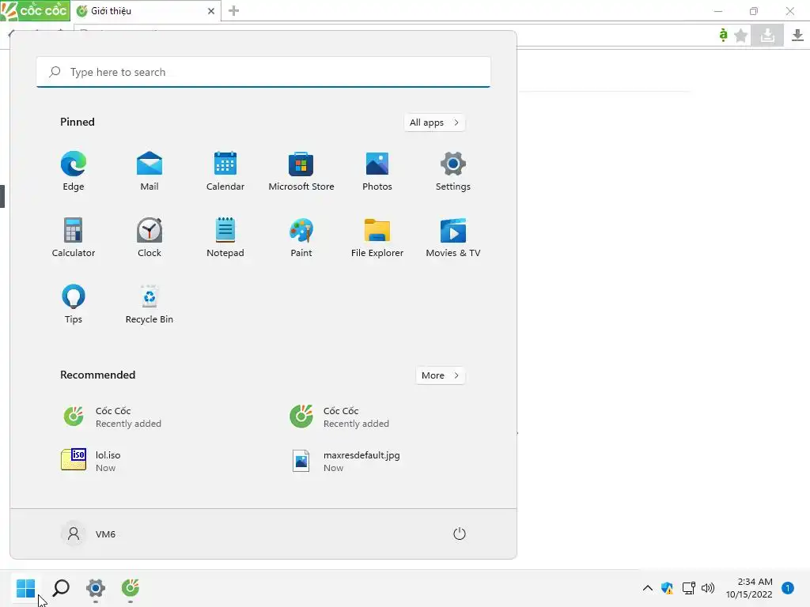The height and width of the screenshot is (607, 810).
Task: Click the Start button on taskbar
Action: (26, 588)
